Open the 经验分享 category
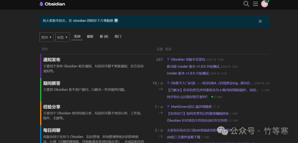 [x=52, y=107]
